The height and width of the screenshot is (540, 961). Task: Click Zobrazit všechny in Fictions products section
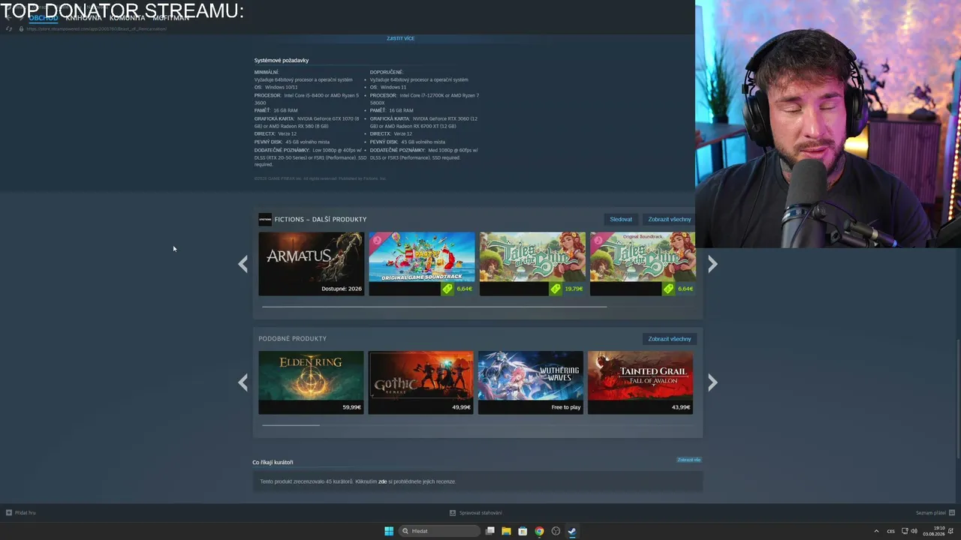pos(670,220)
